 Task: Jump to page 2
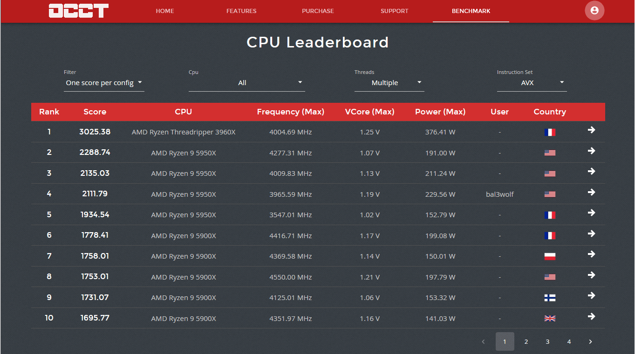[526, 341]
